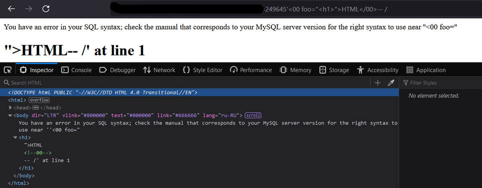Viewport: 482px width, 188px height.
Task: Reload the page with the refresh icon
Action: point(46,8)
